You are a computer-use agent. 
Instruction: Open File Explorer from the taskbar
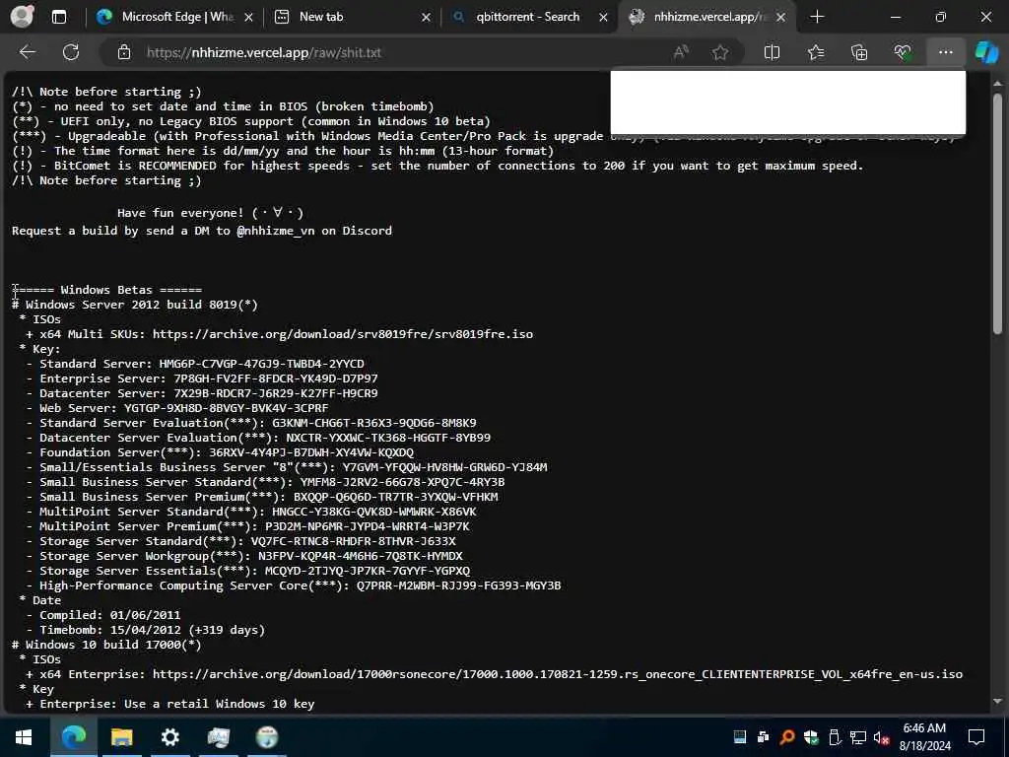click(121, 737)
